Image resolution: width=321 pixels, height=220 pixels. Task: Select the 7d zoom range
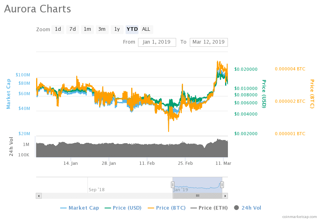click(73, 29)
